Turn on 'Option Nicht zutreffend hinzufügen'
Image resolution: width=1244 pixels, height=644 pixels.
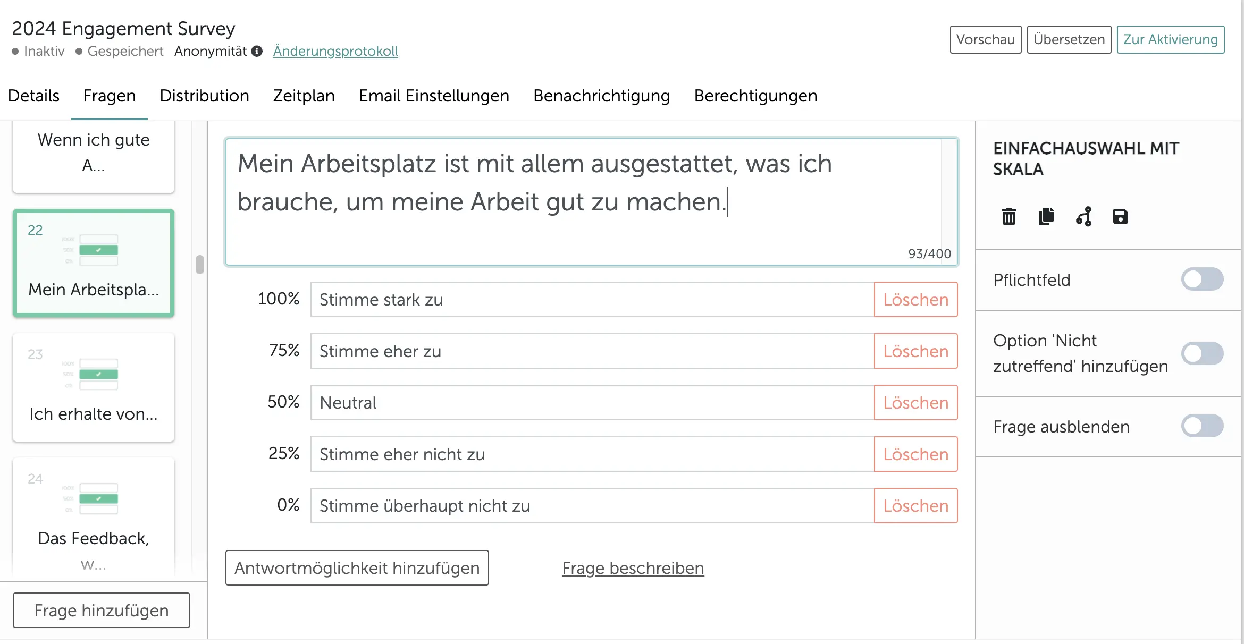(1203, 353)
